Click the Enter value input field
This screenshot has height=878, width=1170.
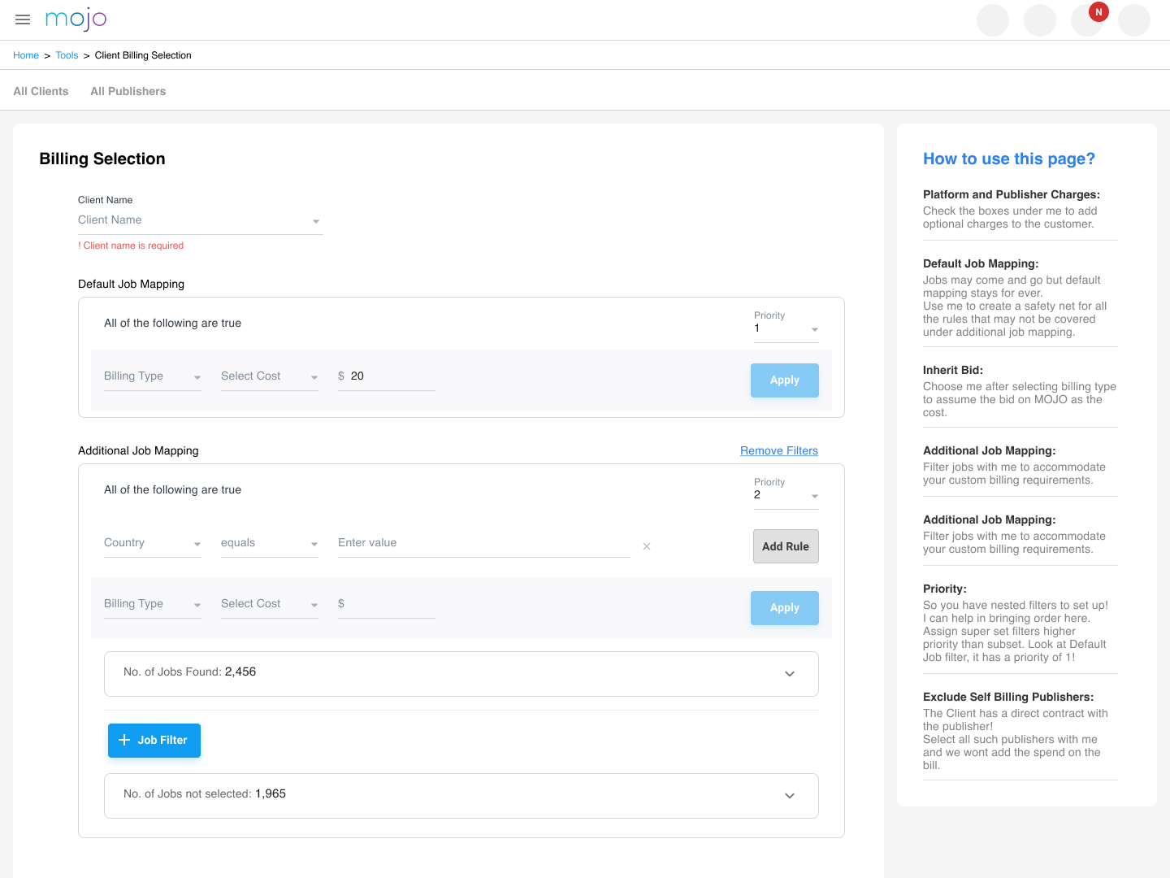[x=483, y=543]
